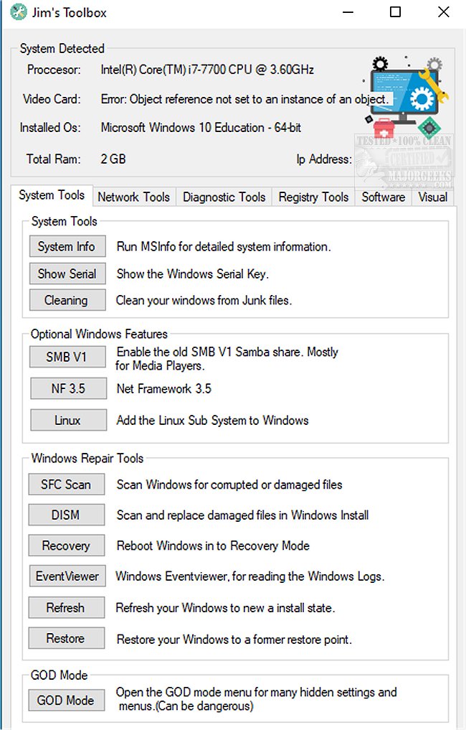
Task: Click 'Show the Windows Serial Key.' description
Action: point(193,273)
